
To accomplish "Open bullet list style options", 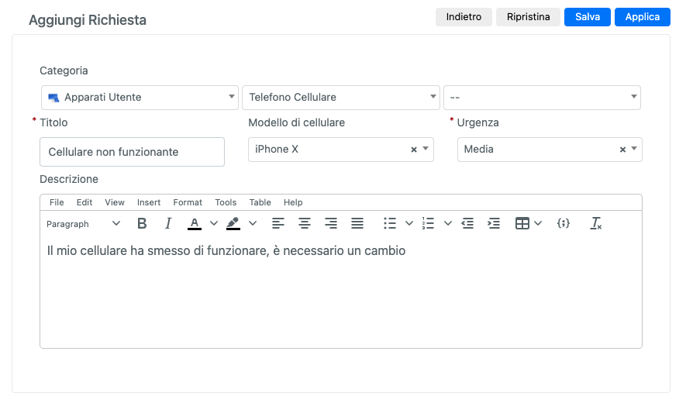I will point(409,224).
